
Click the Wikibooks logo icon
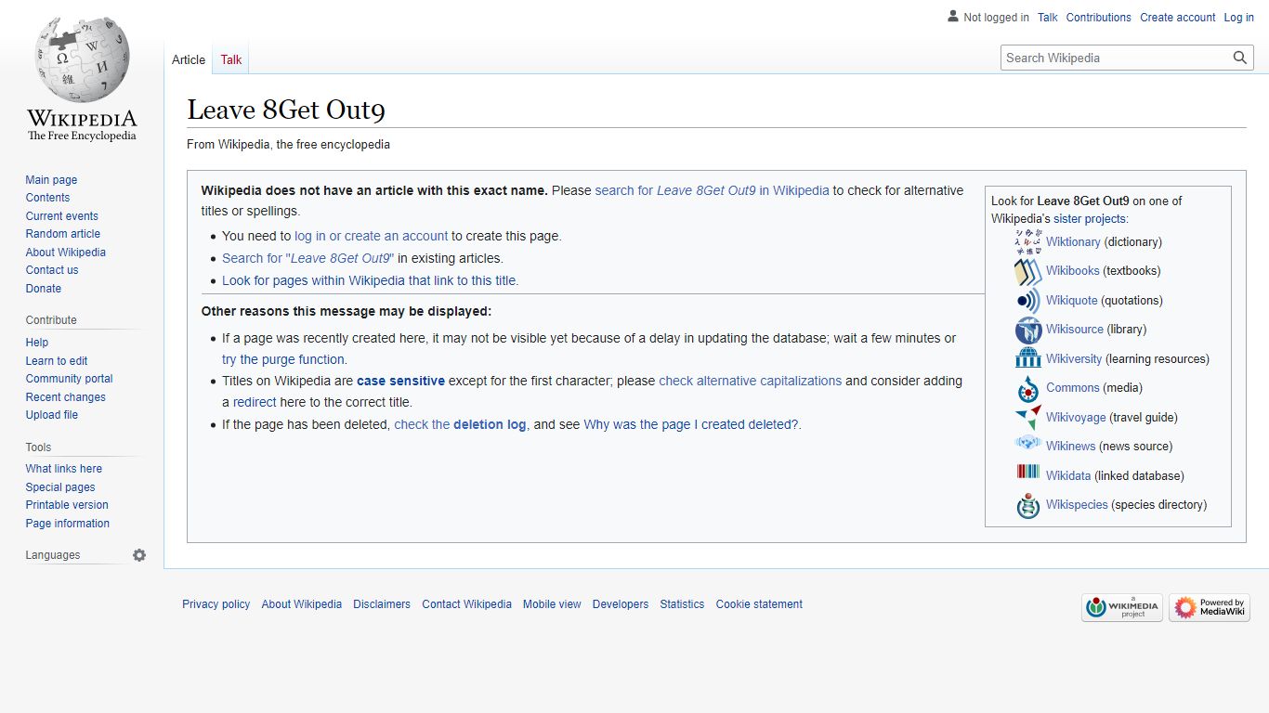(1028, 271)
